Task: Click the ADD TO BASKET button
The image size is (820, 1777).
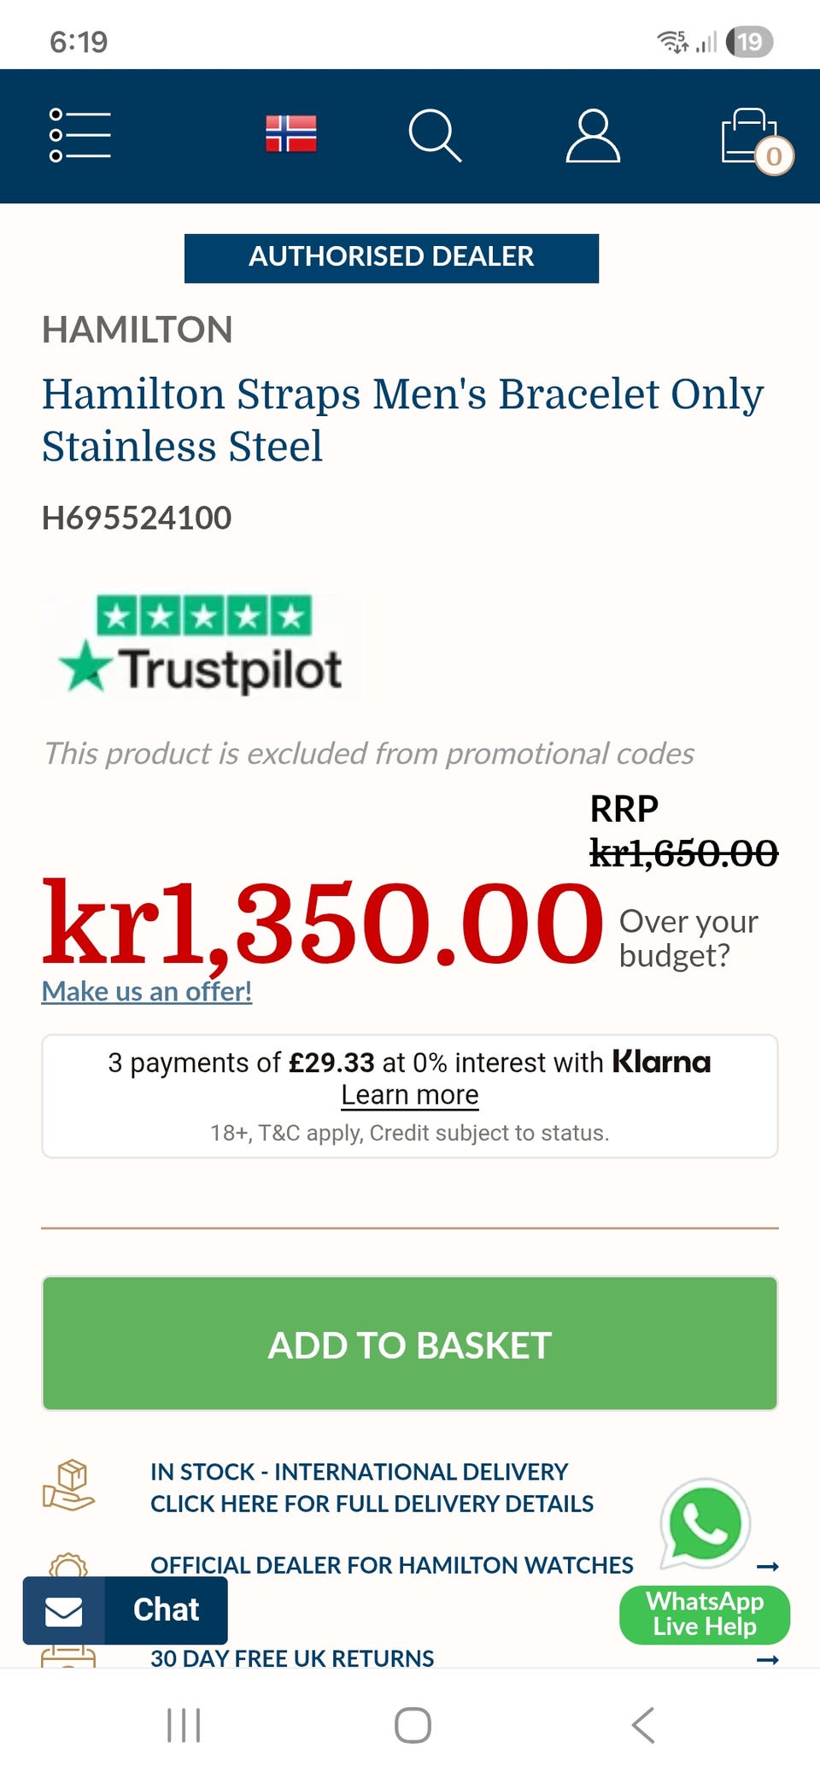Action: [x=410, y=1344]
